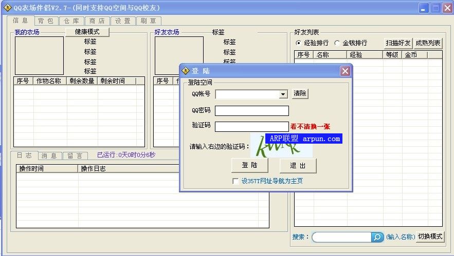Image resolution: width=454 pixels, height=256 pixels.
Task: Select the 留言 tab
Action: pos(75,156)
